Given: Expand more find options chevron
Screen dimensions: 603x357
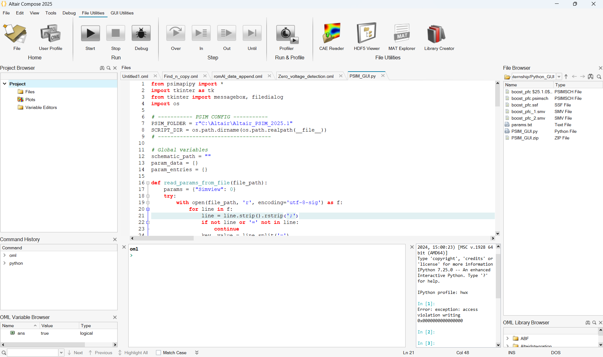Looking at the screenshot, I should tap(197, 353).
